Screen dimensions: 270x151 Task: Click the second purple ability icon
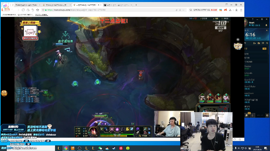point(117,129)
